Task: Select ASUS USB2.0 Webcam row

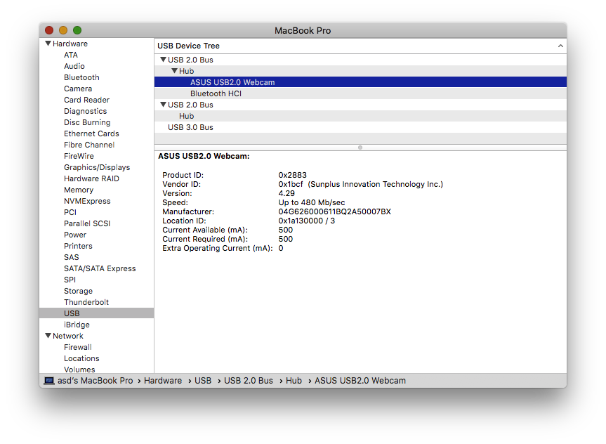Action: pyautogui.click(x=232, y=82)
